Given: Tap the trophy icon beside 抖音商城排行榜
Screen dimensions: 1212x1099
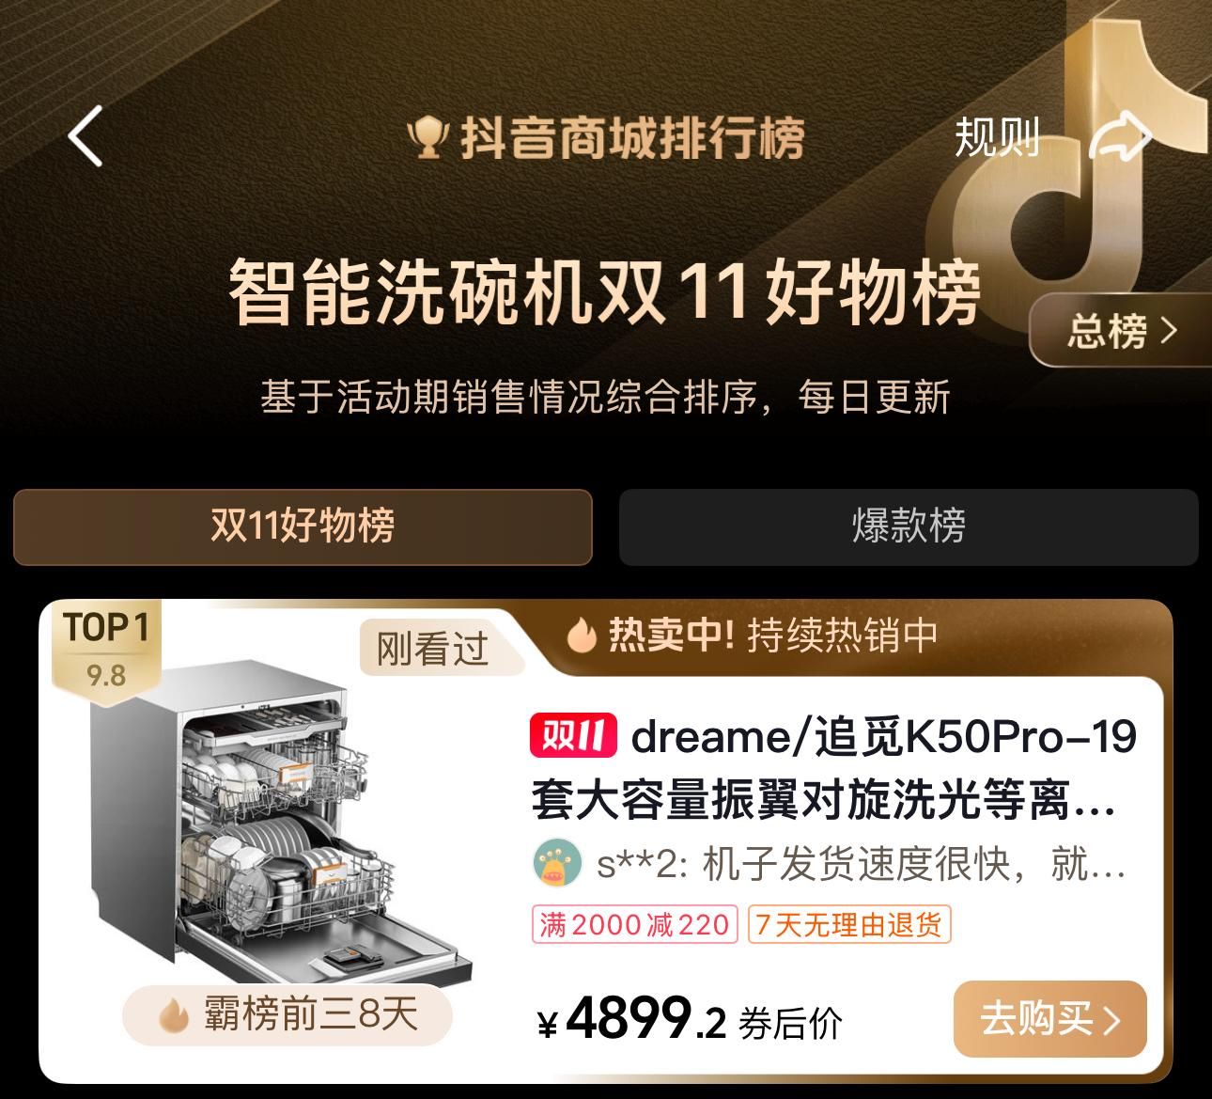Looking at the screenshot, I should (x=429, y=137).
